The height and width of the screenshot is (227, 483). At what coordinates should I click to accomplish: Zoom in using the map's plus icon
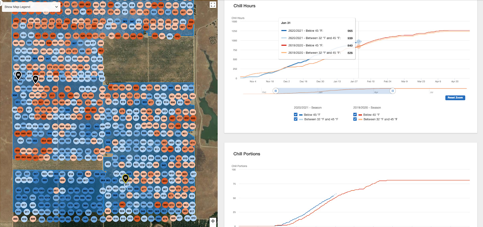[x=213, y=221]
